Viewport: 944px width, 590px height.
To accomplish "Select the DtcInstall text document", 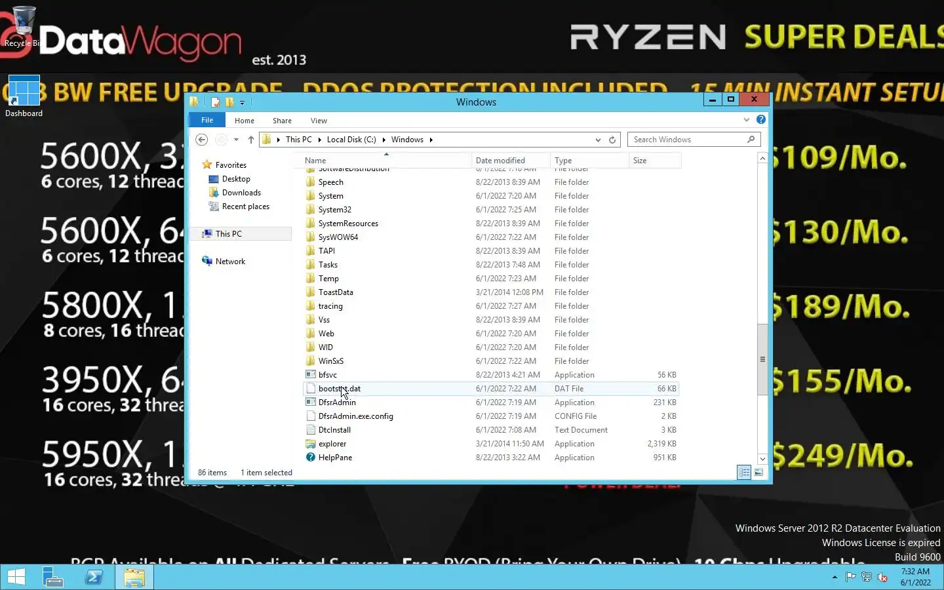I will tap(334, 430).
